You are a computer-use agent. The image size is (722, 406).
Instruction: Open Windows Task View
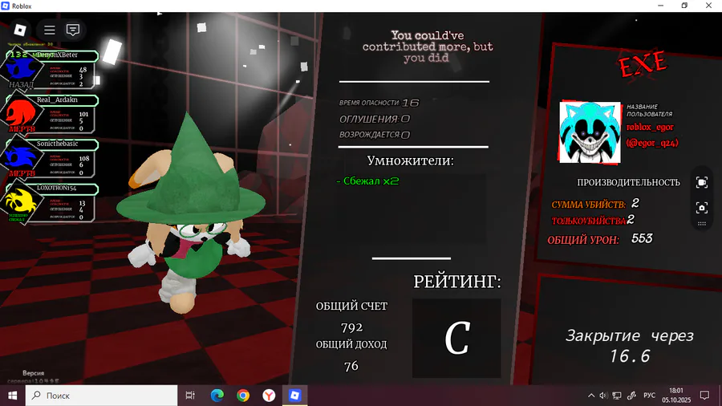[x=190, y=396]
